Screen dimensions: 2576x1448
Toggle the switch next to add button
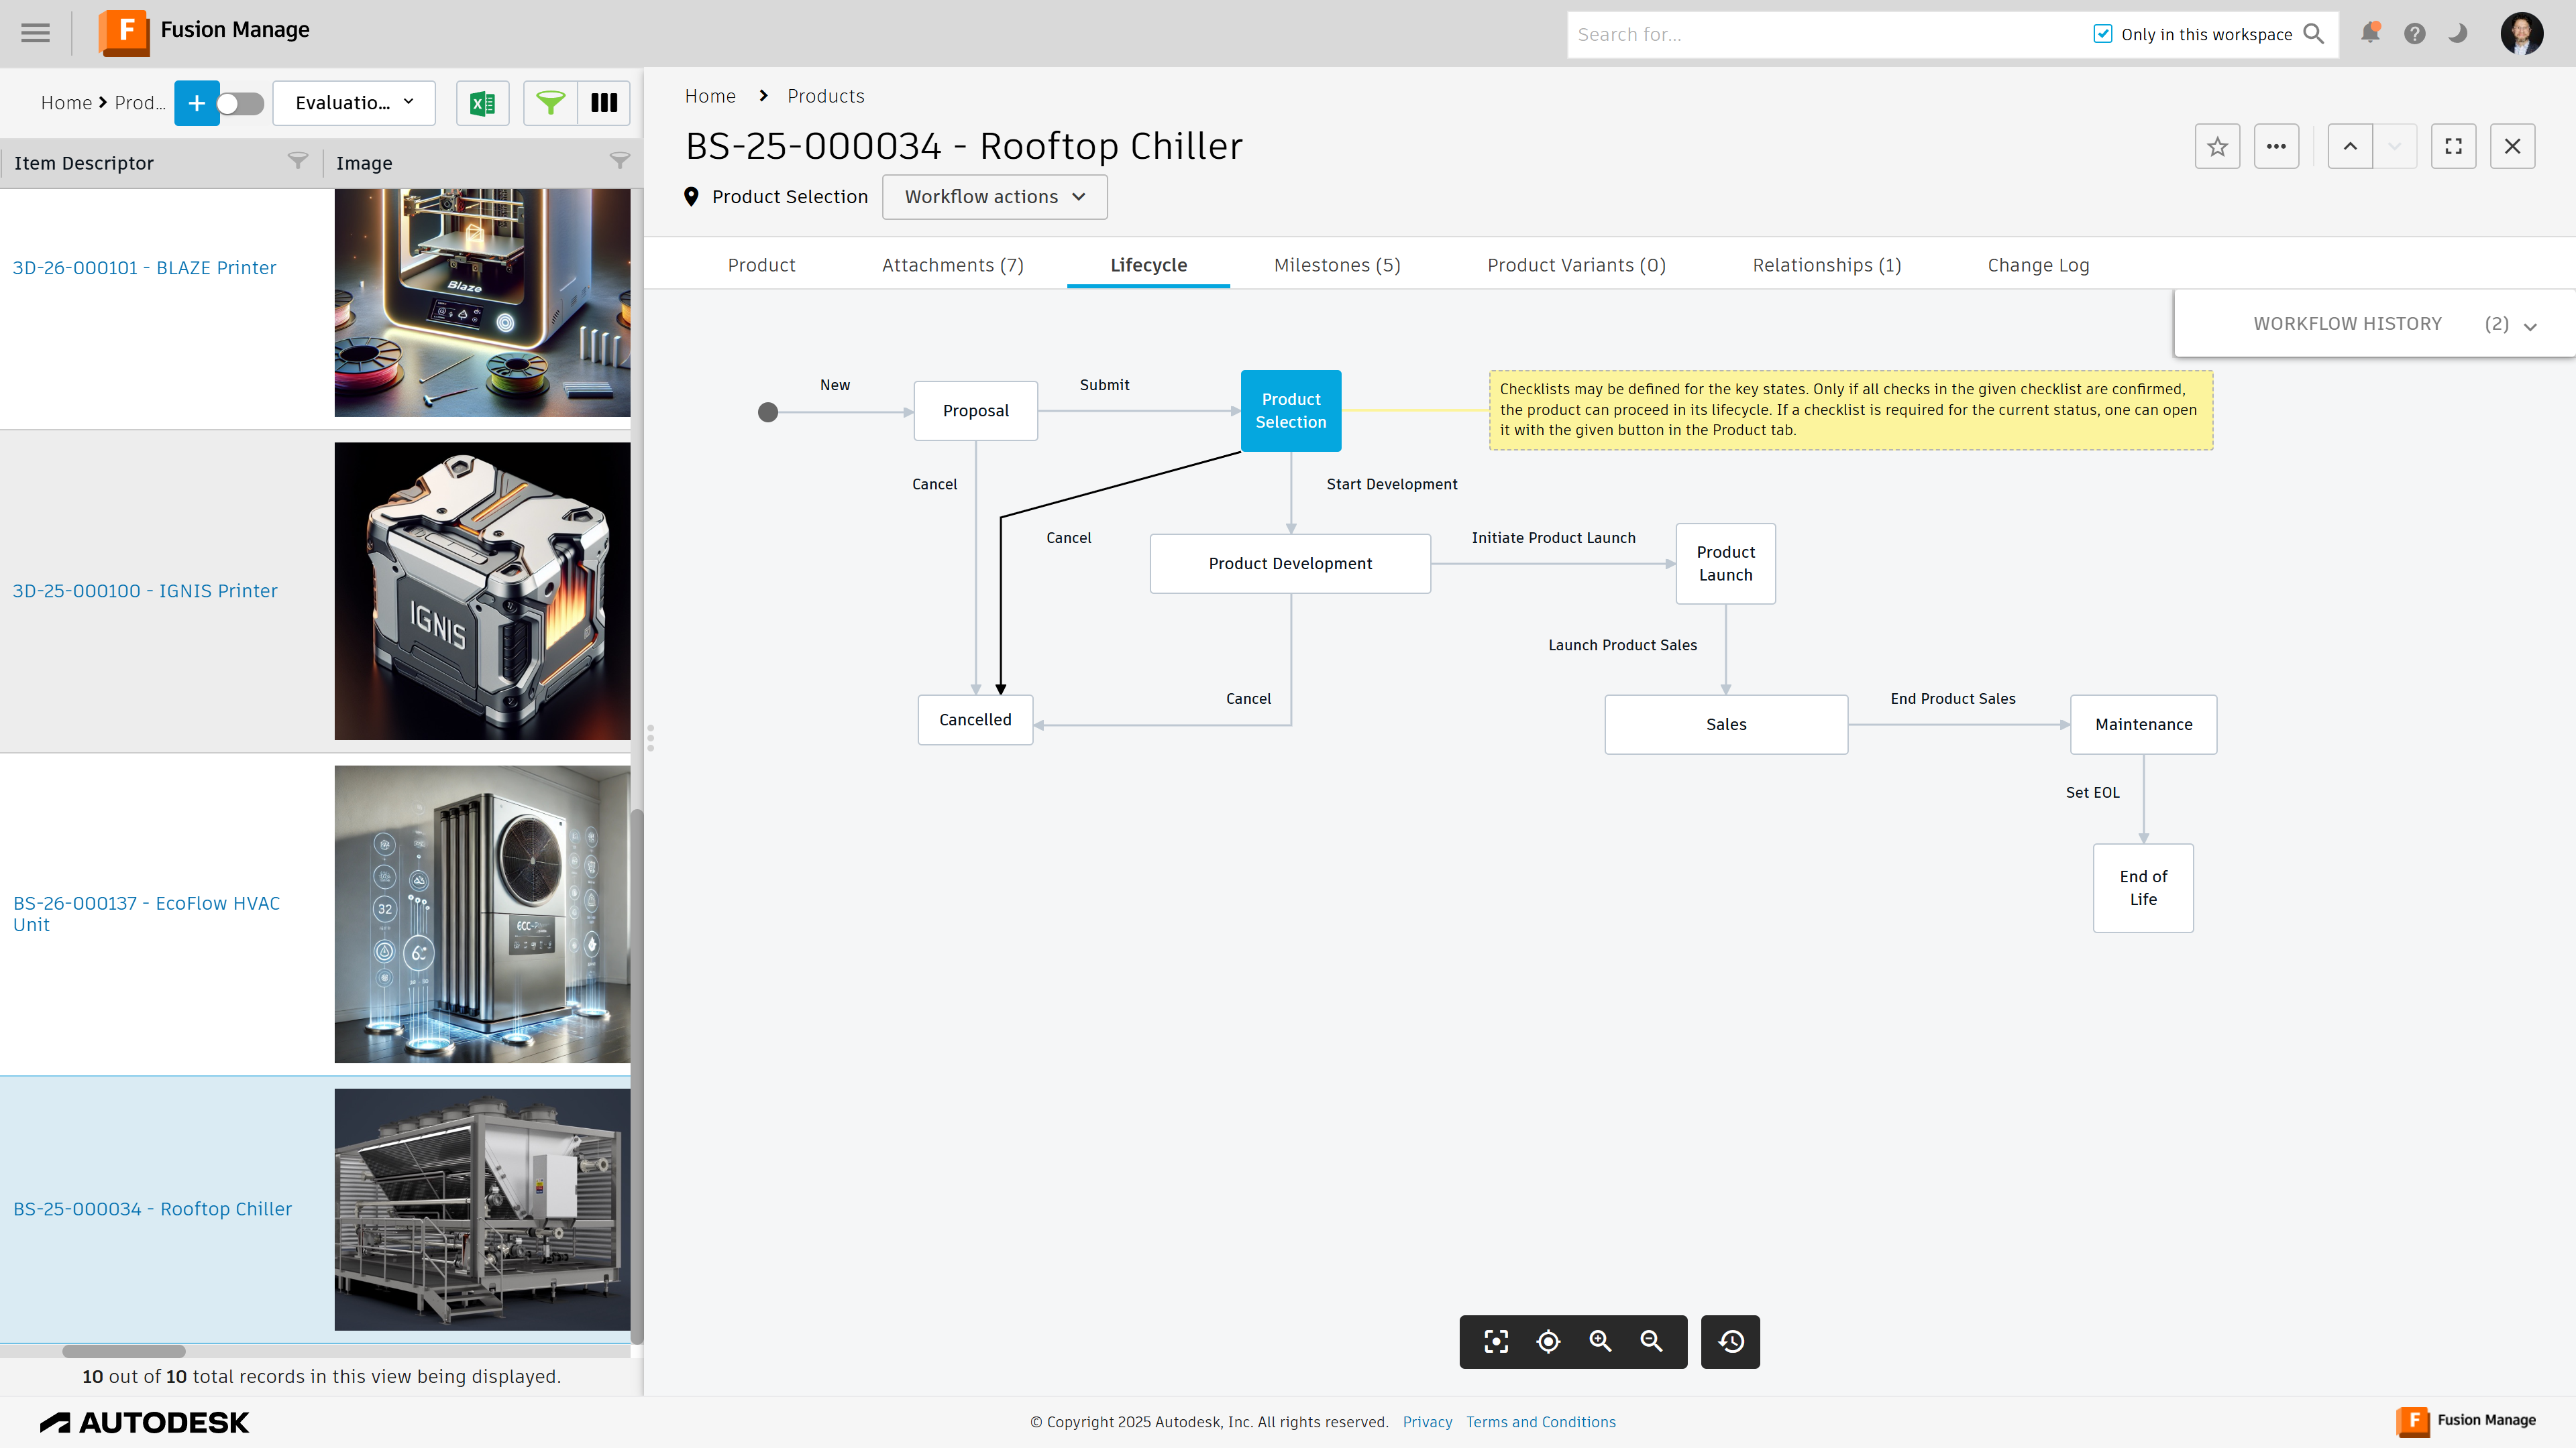coord(240,103)
